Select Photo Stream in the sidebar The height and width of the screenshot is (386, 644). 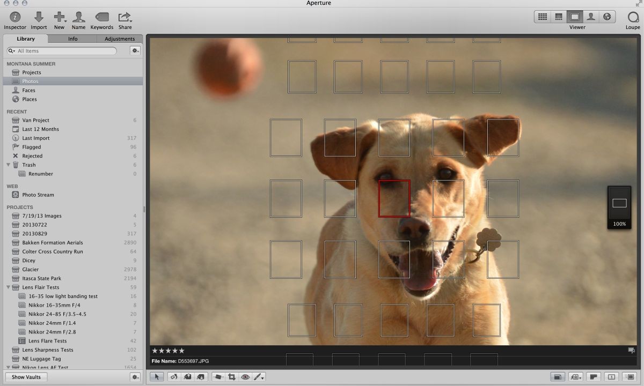38,195
